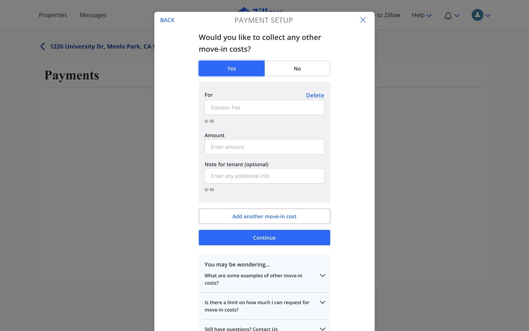Viewport: 529px width, 331px height.
Task: Click the Zillow logo at top
Action: (260, 9)
